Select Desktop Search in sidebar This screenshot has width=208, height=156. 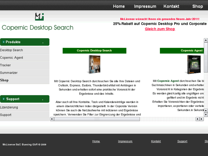[25, 50]
